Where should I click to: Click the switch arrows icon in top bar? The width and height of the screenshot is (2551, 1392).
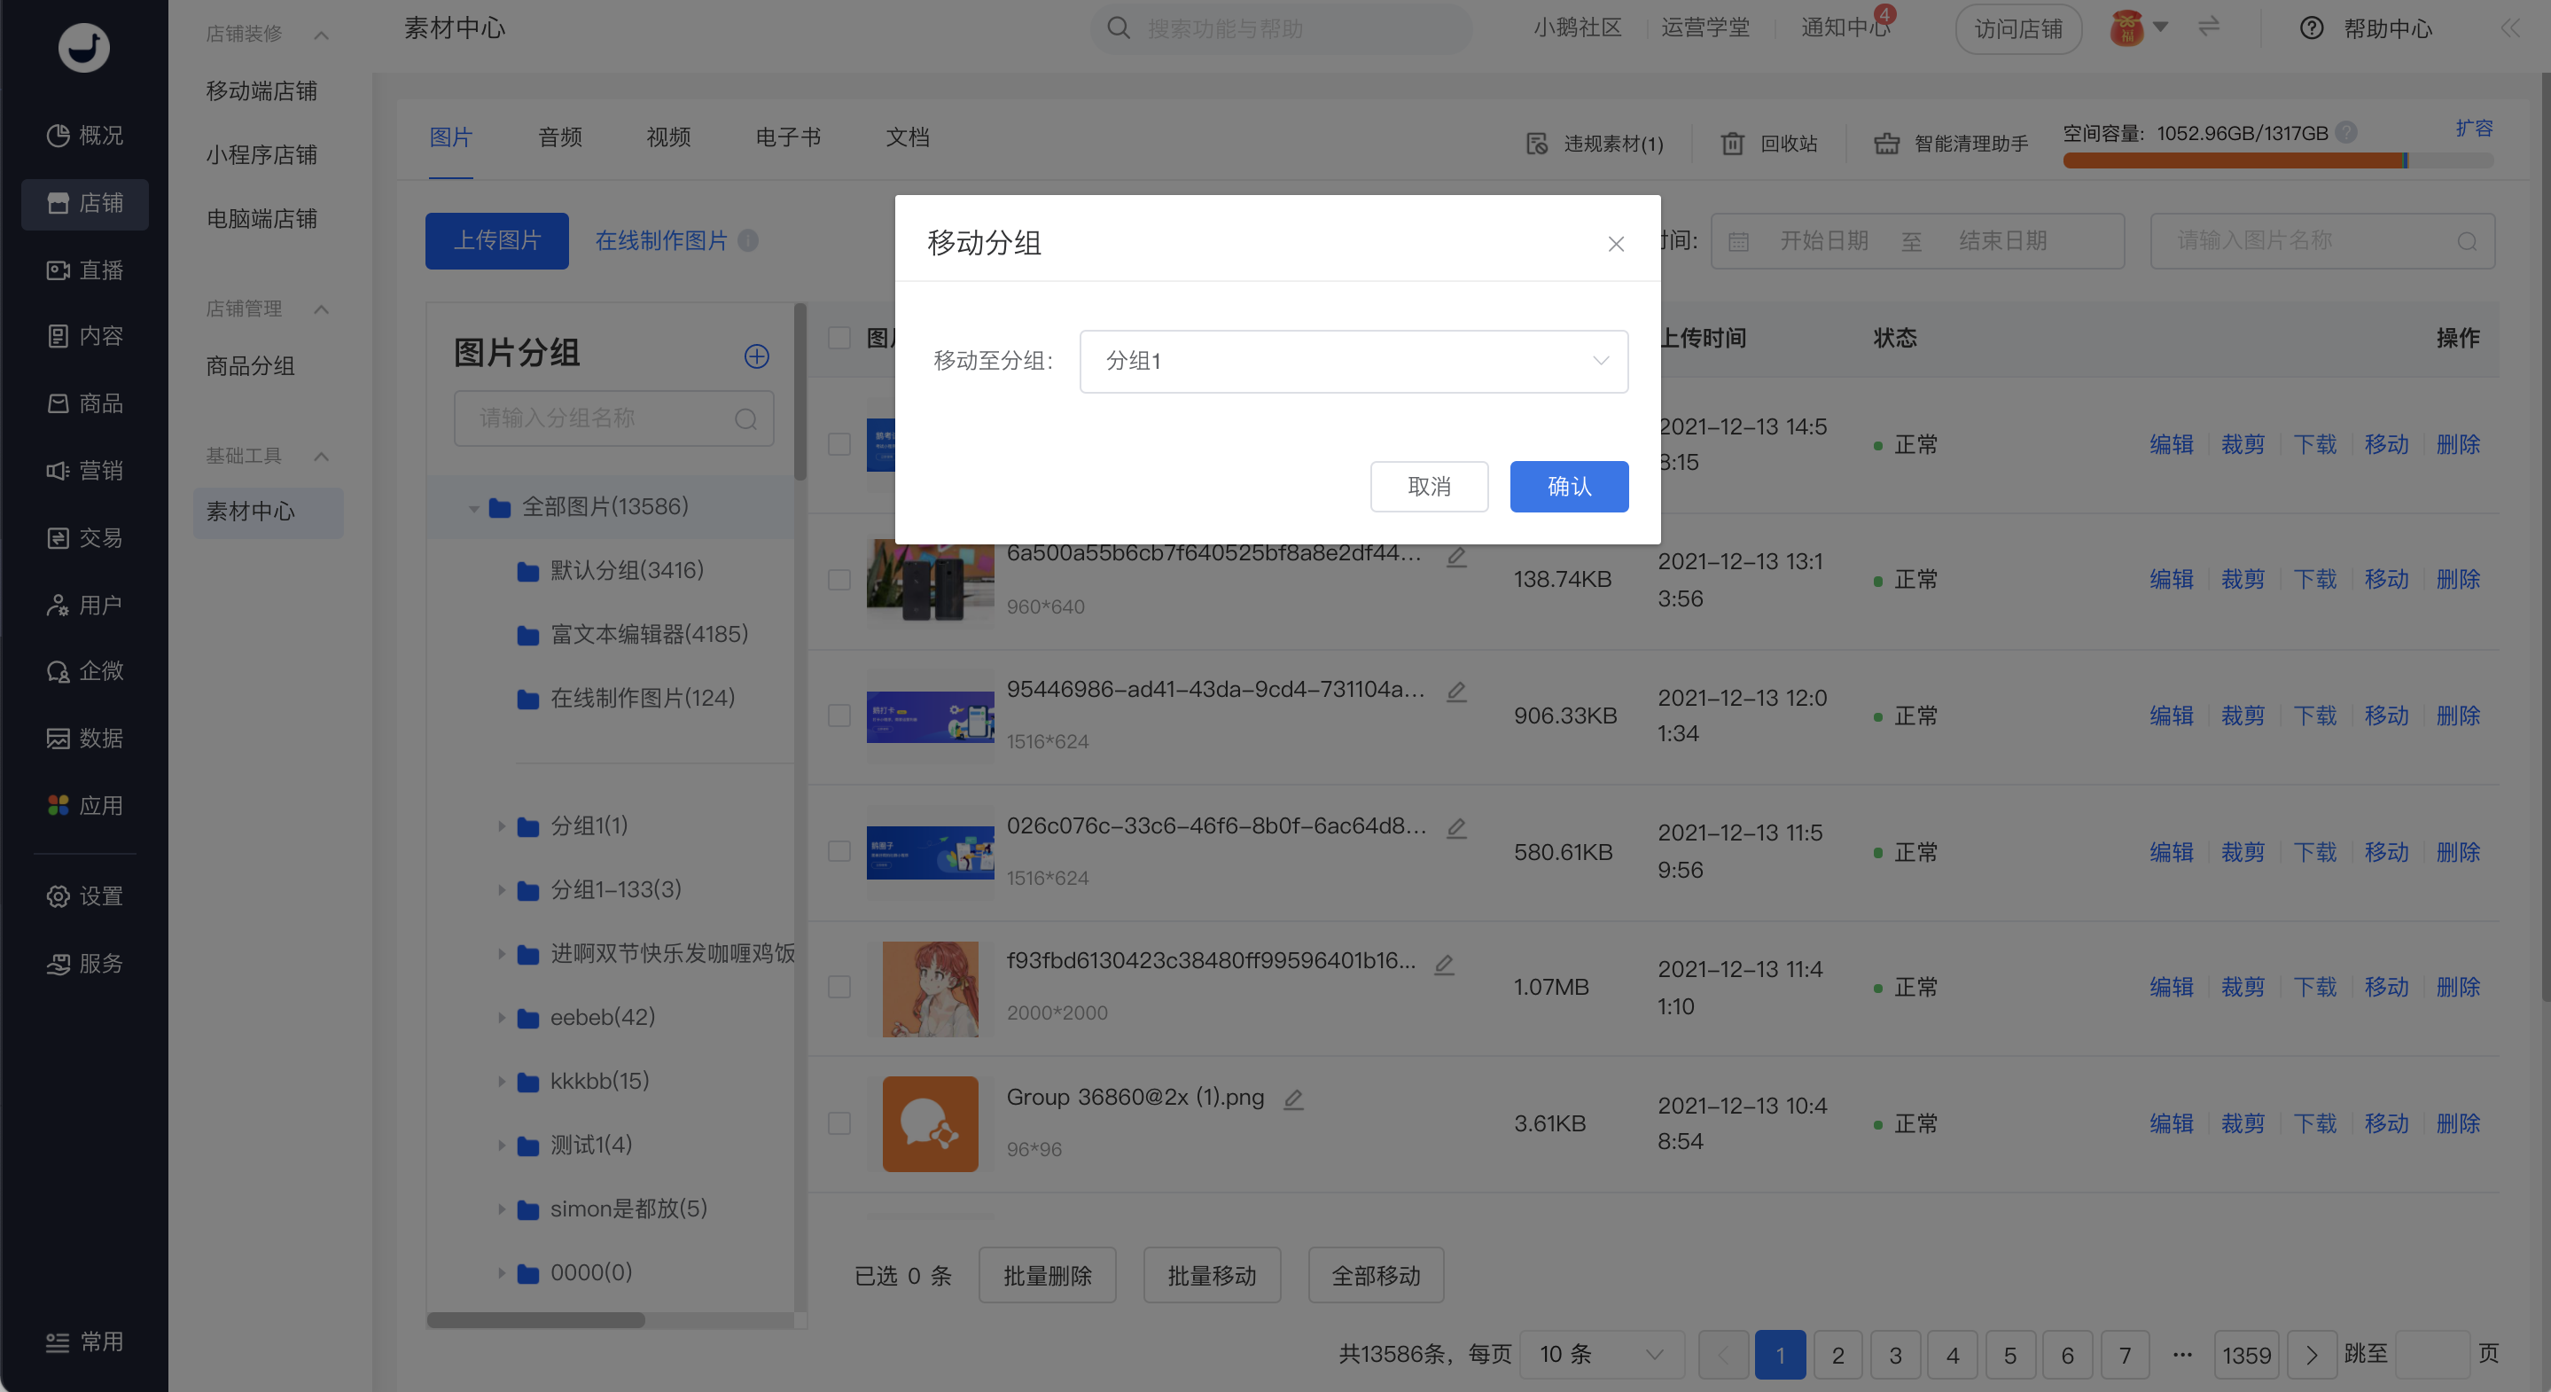(2208, 27)
